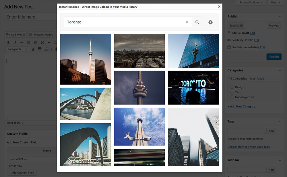Click the Add button in Test Tax panel

pos(271,170)
